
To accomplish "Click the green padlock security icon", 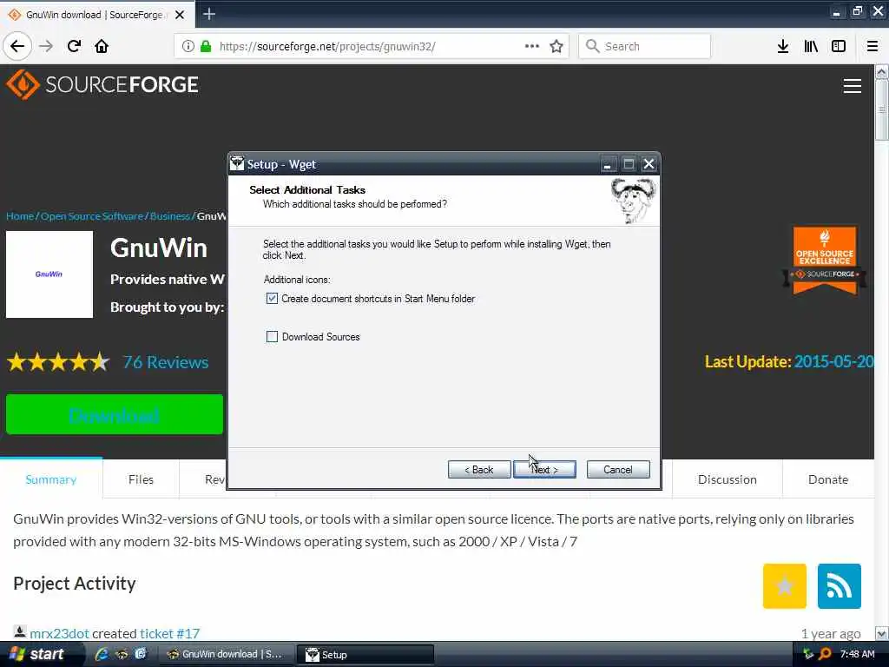I will point(206,47).
